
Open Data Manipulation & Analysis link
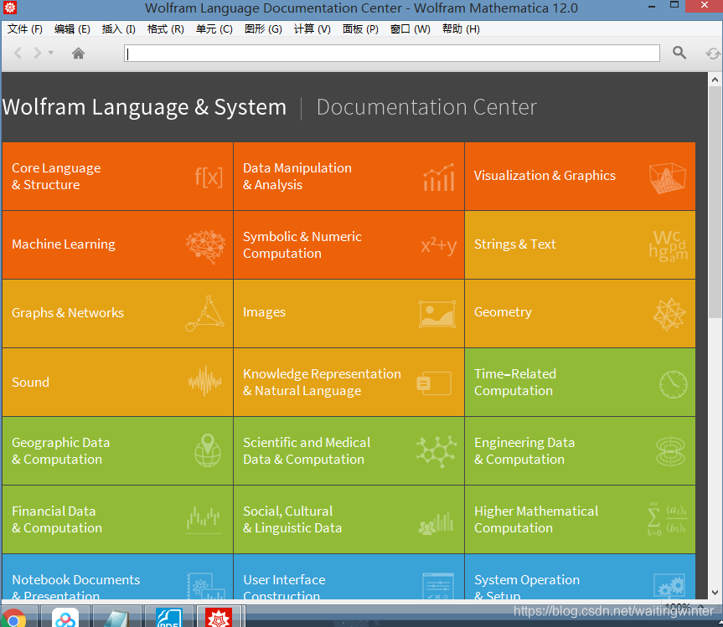[297, 177]
